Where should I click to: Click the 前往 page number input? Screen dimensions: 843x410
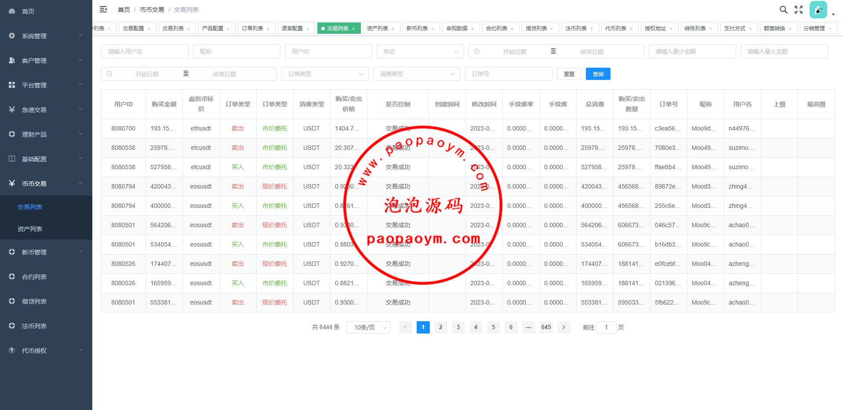[607, 327]
